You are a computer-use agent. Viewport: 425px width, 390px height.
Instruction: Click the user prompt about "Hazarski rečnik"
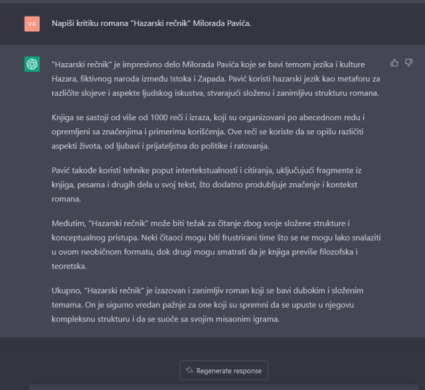(151, 24)
